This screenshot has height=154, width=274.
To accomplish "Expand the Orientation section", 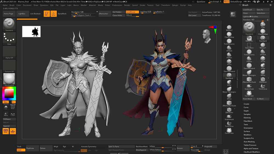I will tap(248, 128).
